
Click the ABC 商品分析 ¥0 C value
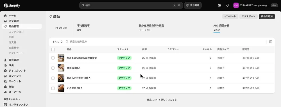click(217, 30)
